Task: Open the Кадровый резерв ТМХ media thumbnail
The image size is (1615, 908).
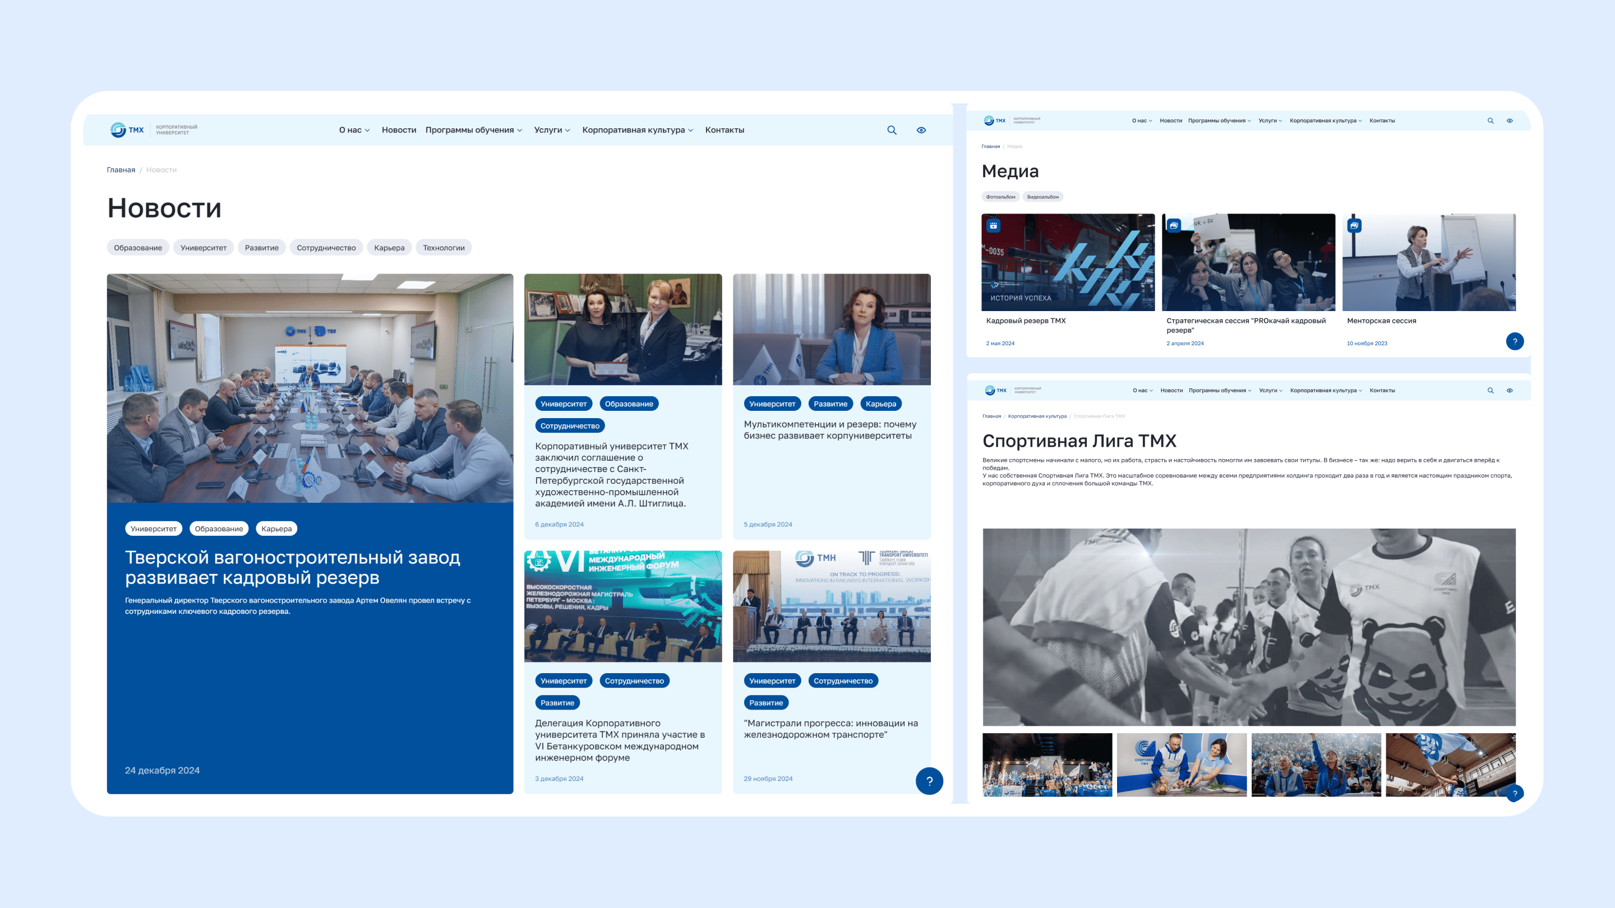Action: pos(1068,262)
